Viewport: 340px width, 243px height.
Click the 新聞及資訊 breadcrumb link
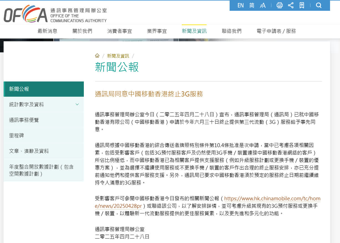[x=118, y=56]
